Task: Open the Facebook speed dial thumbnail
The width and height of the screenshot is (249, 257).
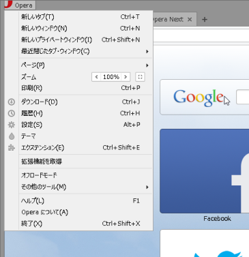Action: 205,171
